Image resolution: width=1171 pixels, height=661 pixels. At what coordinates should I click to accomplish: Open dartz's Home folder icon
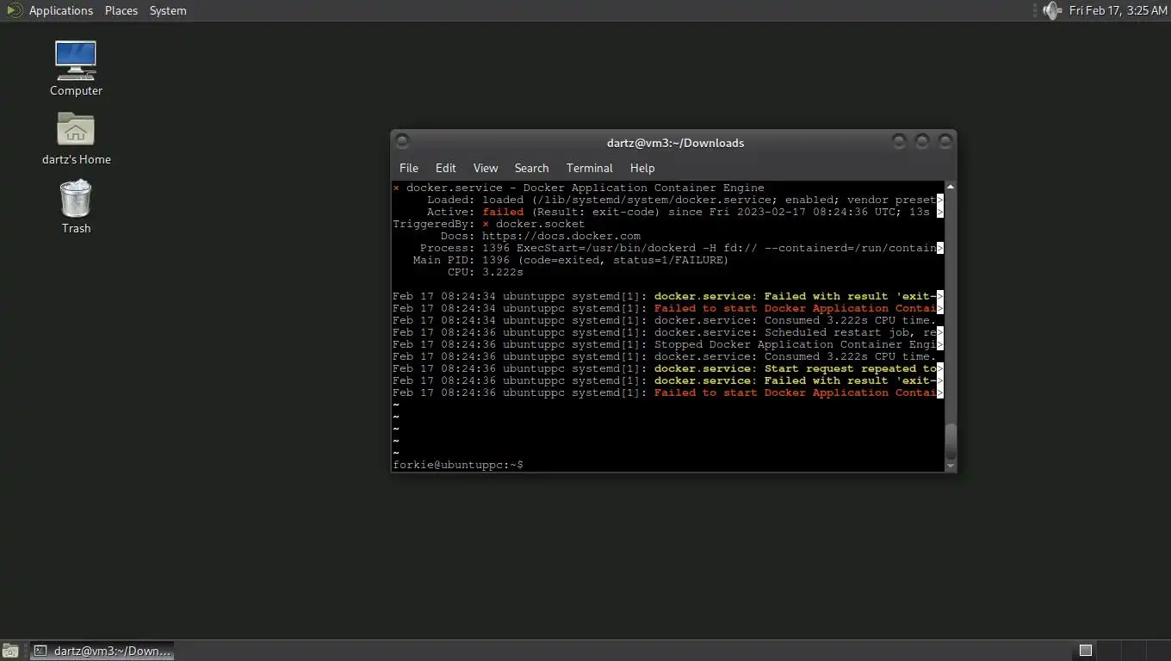76,138
